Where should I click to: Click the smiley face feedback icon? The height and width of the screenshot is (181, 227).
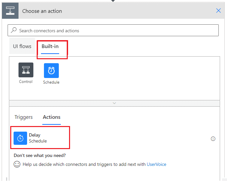pyautogui.click(x=17, y=164)
